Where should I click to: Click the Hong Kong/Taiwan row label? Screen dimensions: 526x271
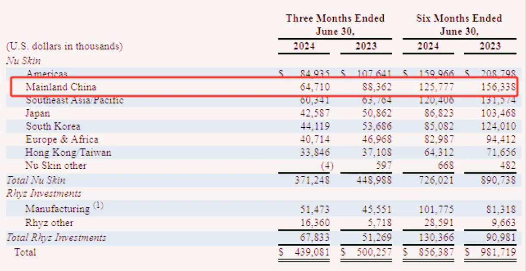click(68, 153)
